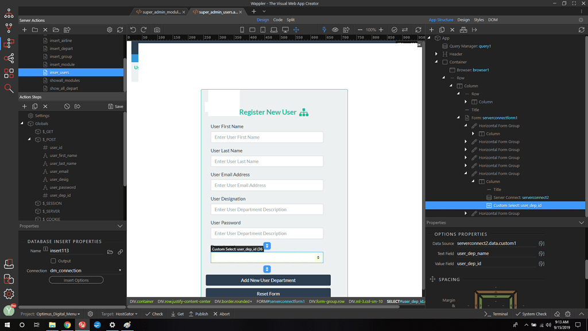Collapse the $_POST tree node
This screenshot has width=588, height=331.
pyautogui.click(x=29, y=139)
